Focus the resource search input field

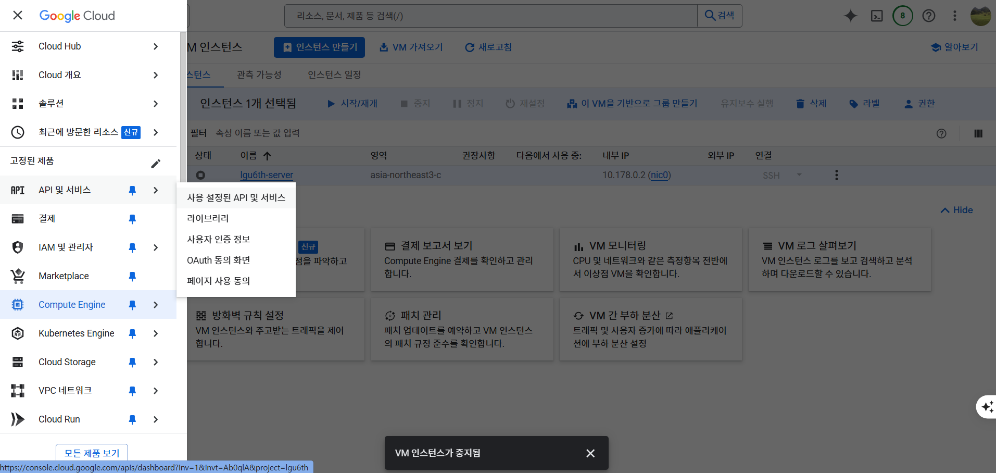coord(491,16)
